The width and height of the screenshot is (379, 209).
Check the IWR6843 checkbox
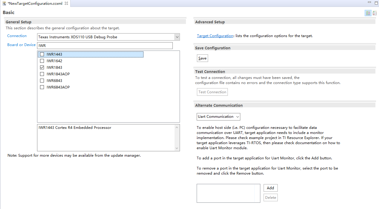[42, 81]
